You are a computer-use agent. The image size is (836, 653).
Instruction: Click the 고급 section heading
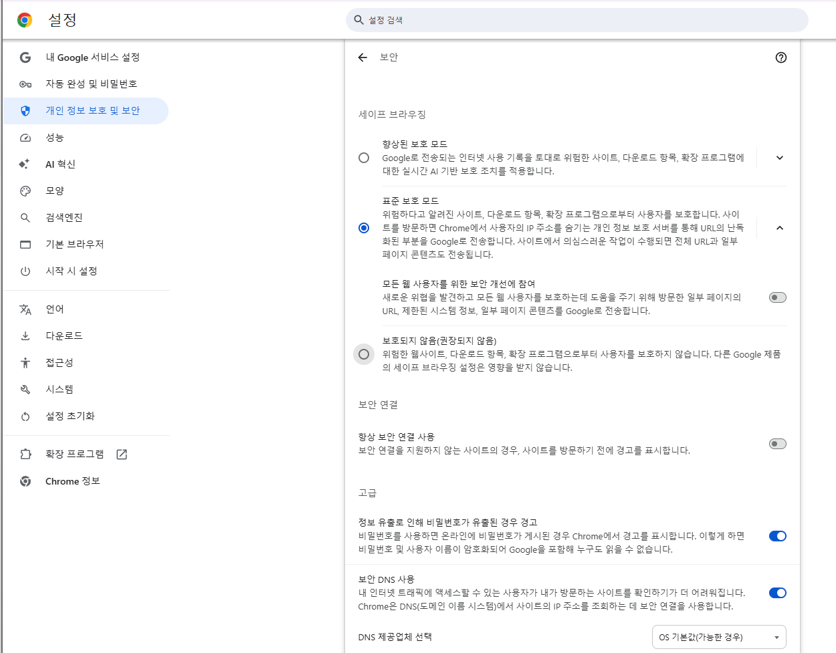tap(367, 493)
